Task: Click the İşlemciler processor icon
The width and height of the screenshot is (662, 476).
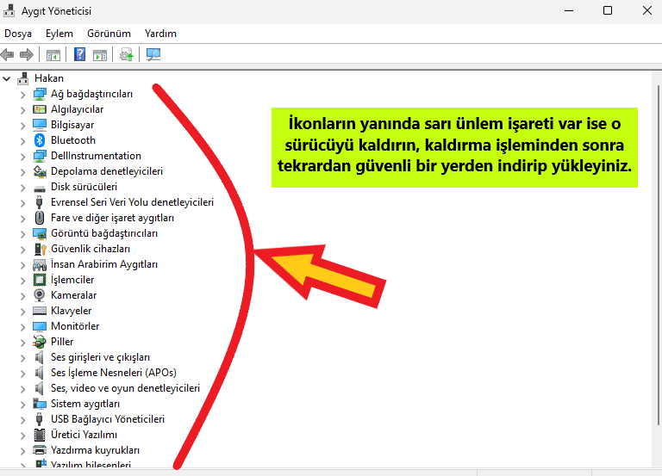Action: (39, 280)
